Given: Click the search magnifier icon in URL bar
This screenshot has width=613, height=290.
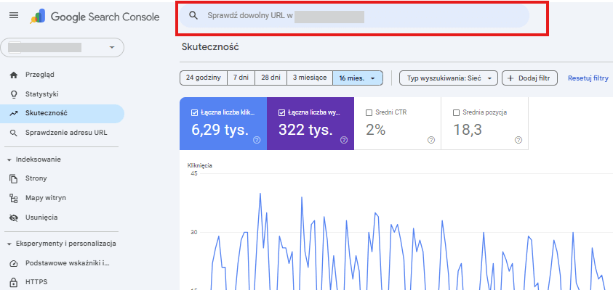Looking at the screenshot, I should click(193, 16).
